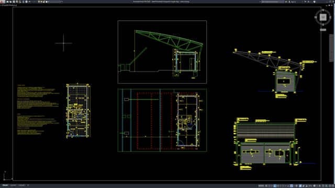Open the status bar customization menu icon
This screenshot has width=335, height=188.
(333, 186)
